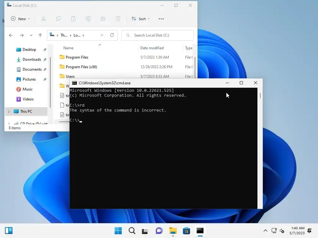The image size is (318, 238).
Task: Click the 5/7/2023 1:39 AM date cell
Action: (x=155, y=57)
